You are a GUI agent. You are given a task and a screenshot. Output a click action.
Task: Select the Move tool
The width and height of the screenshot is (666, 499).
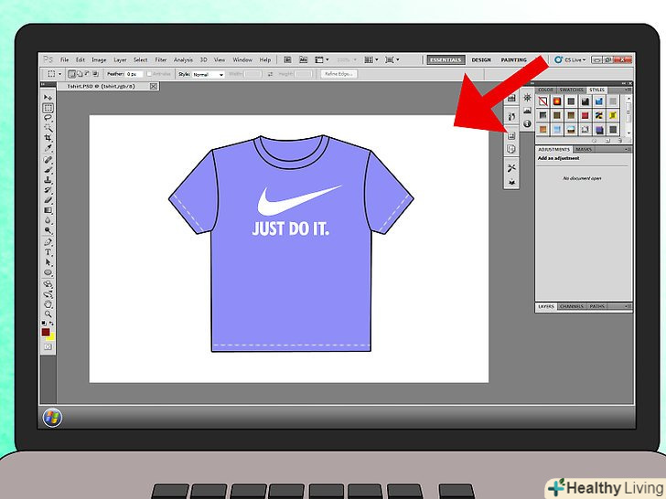point(48,97)
